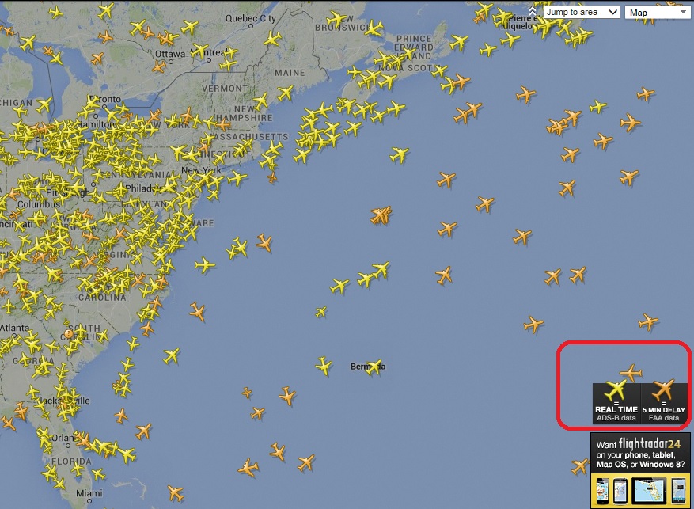The height and width of the screenshot is (509, 694).
Task: Select the plane near the Quebec City label
Action: (x=272, y=40)
